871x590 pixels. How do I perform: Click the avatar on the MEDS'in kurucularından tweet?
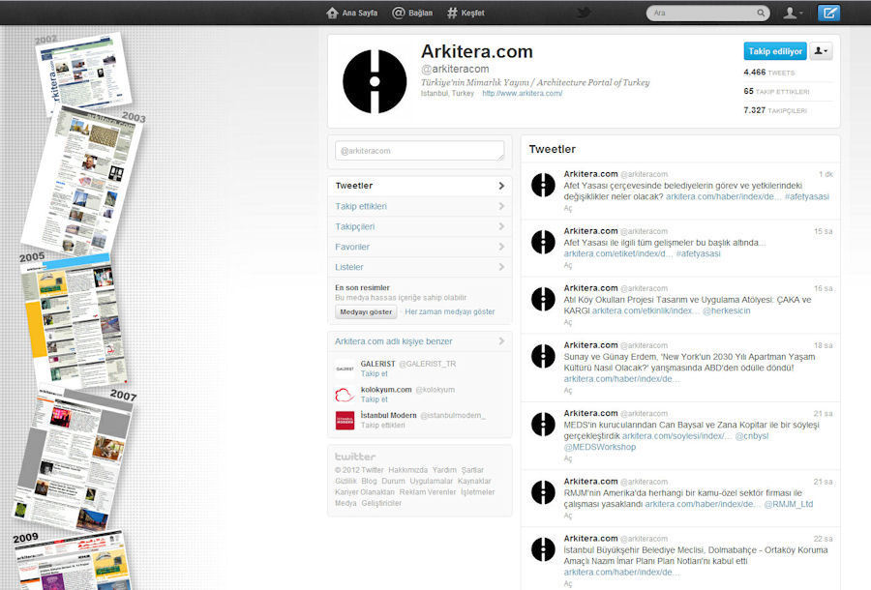[x=543, y=425]
